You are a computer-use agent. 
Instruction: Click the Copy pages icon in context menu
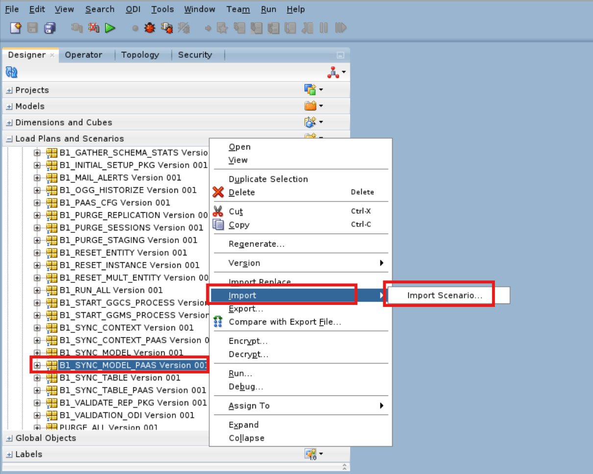(x=218, y=225)
